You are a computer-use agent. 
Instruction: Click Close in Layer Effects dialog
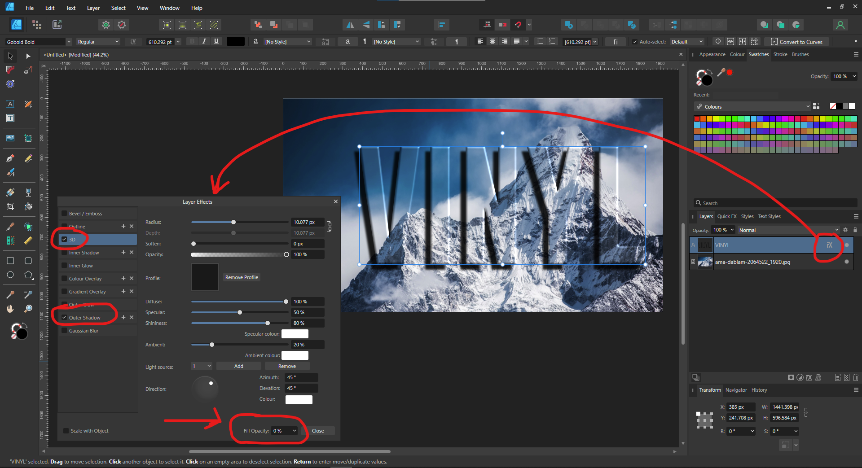[x=318, y=431]
